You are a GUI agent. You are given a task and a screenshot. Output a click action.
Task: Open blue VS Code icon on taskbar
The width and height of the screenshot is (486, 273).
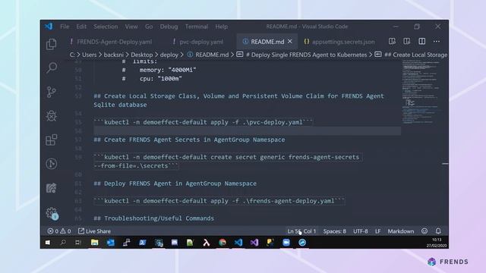(238, 243)
